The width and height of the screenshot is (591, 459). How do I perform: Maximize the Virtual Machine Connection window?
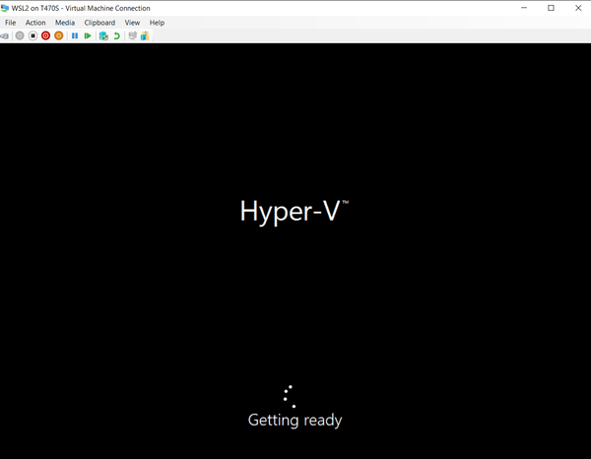pos(551,8)
